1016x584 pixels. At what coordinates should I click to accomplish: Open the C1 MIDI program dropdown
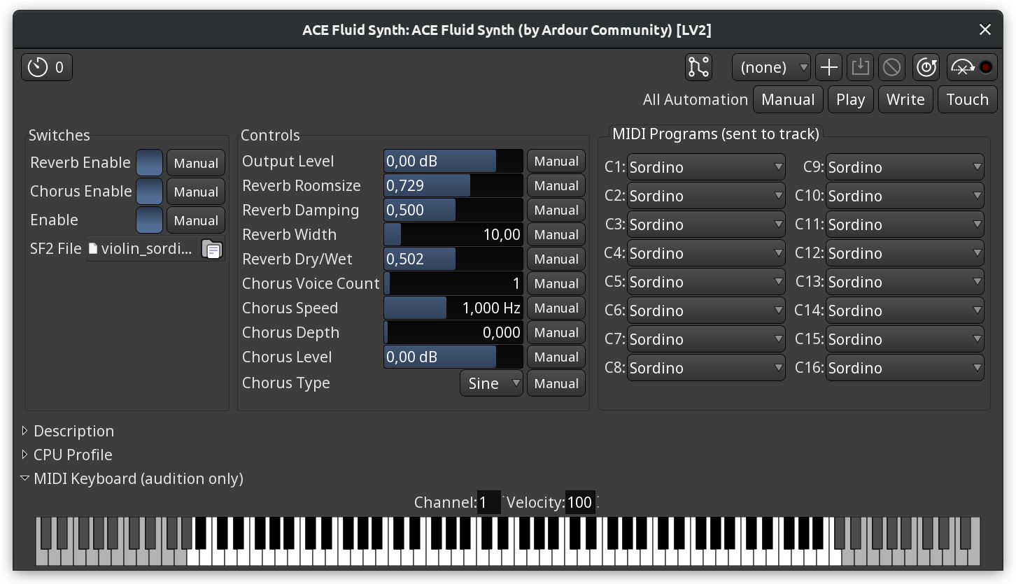[706, 167]
